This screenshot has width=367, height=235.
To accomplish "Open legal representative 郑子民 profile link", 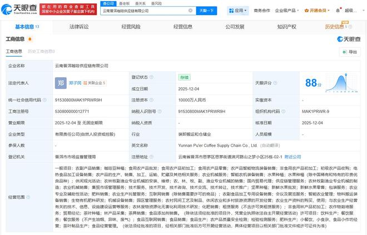I will [x=75, y=83].
